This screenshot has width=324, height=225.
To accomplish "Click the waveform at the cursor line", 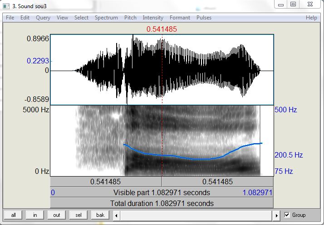I will (162, 70).
